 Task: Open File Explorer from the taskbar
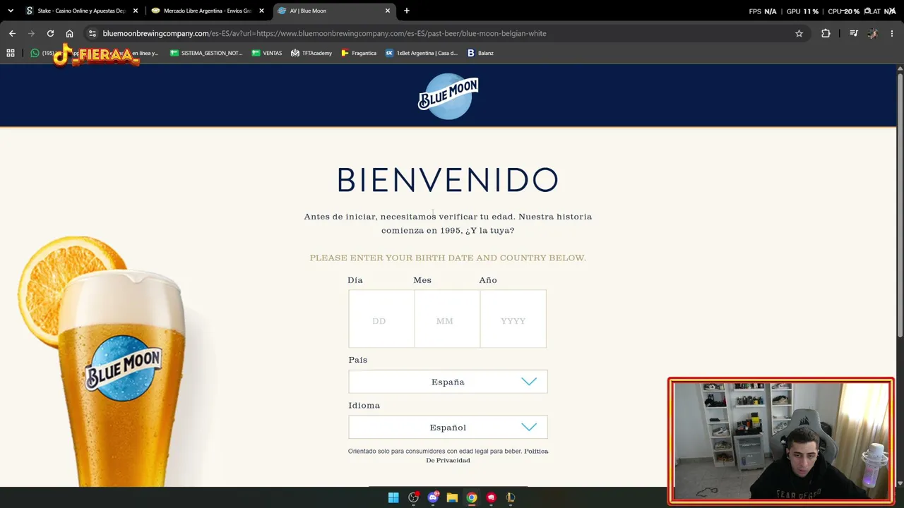452,497
